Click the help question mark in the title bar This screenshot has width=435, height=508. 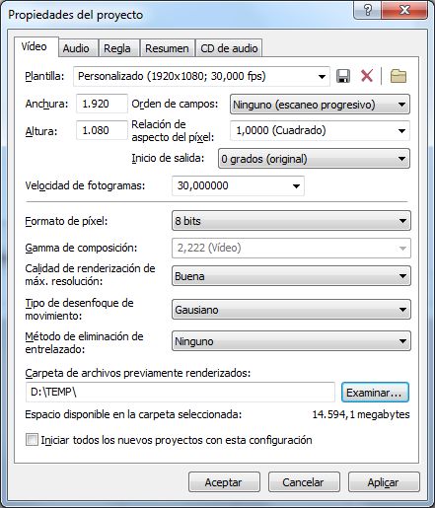click(x=368, y=10)
